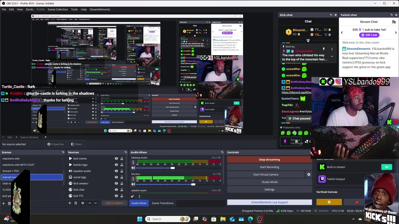Screen dimensions: 399x224
Task: Open File Explorer from taskbar
Action: pos(223,219)
